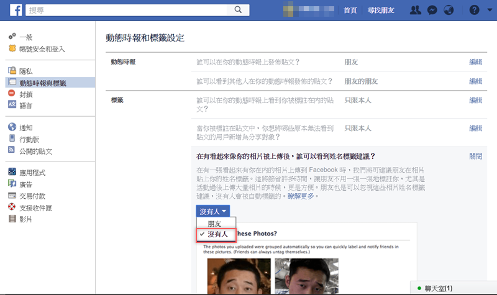The image size is (497, 295).
Task: Open the help question mark icon
Action: click(474, 10)
